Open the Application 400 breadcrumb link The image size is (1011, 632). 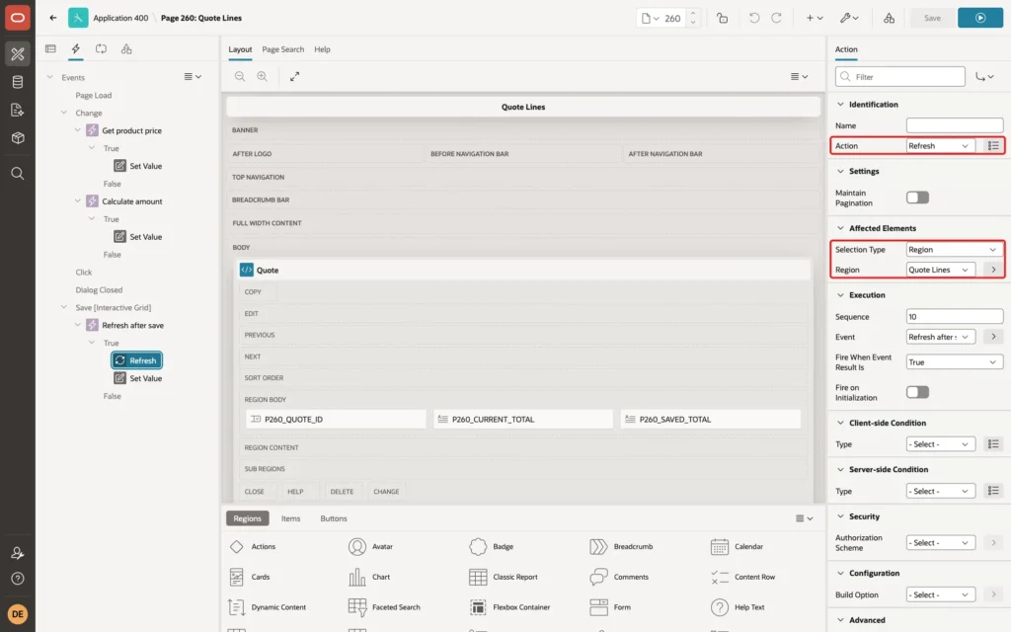120,18
